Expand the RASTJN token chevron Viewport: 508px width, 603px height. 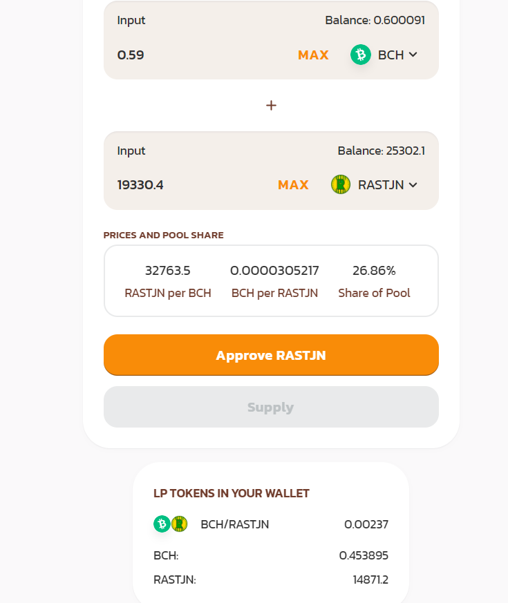413,185
